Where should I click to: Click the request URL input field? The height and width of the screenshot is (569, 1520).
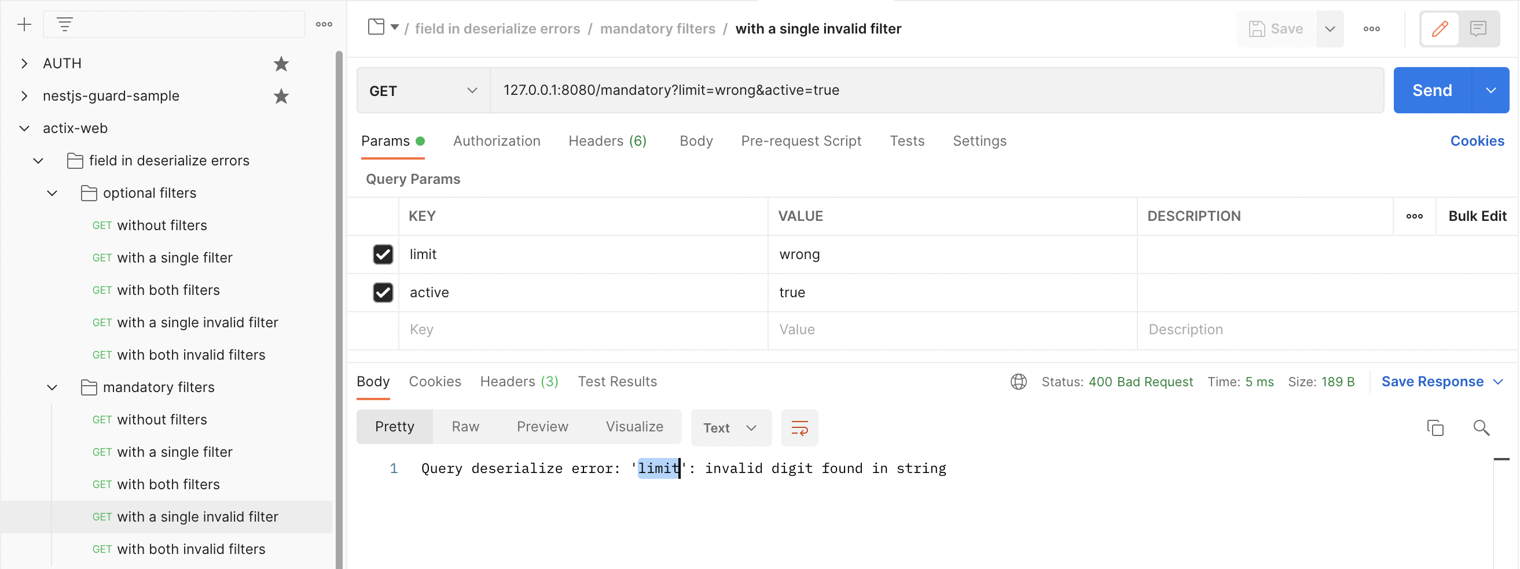click(x=937, y=90)
